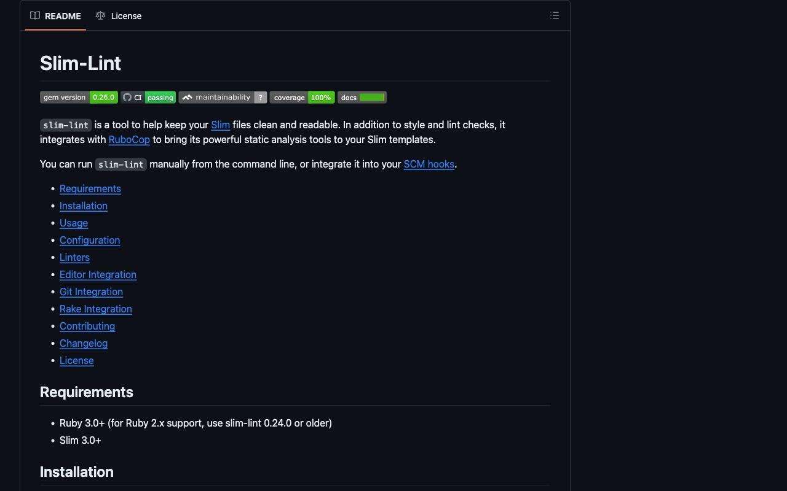Go to the Usage section link
The width and height of the screenshot is (787, 491).
coord(74,223)
